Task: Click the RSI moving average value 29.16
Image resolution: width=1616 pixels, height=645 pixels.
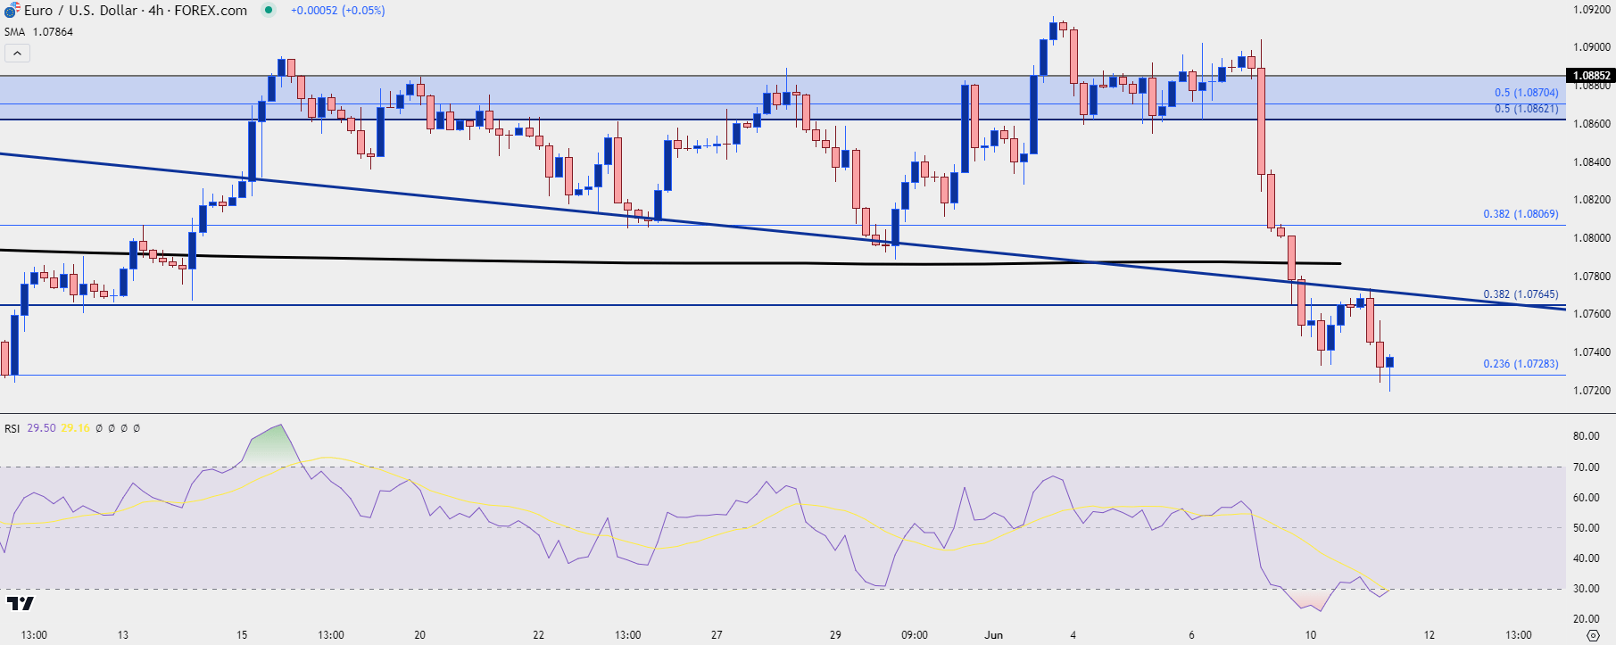Action: coord(75,428)
